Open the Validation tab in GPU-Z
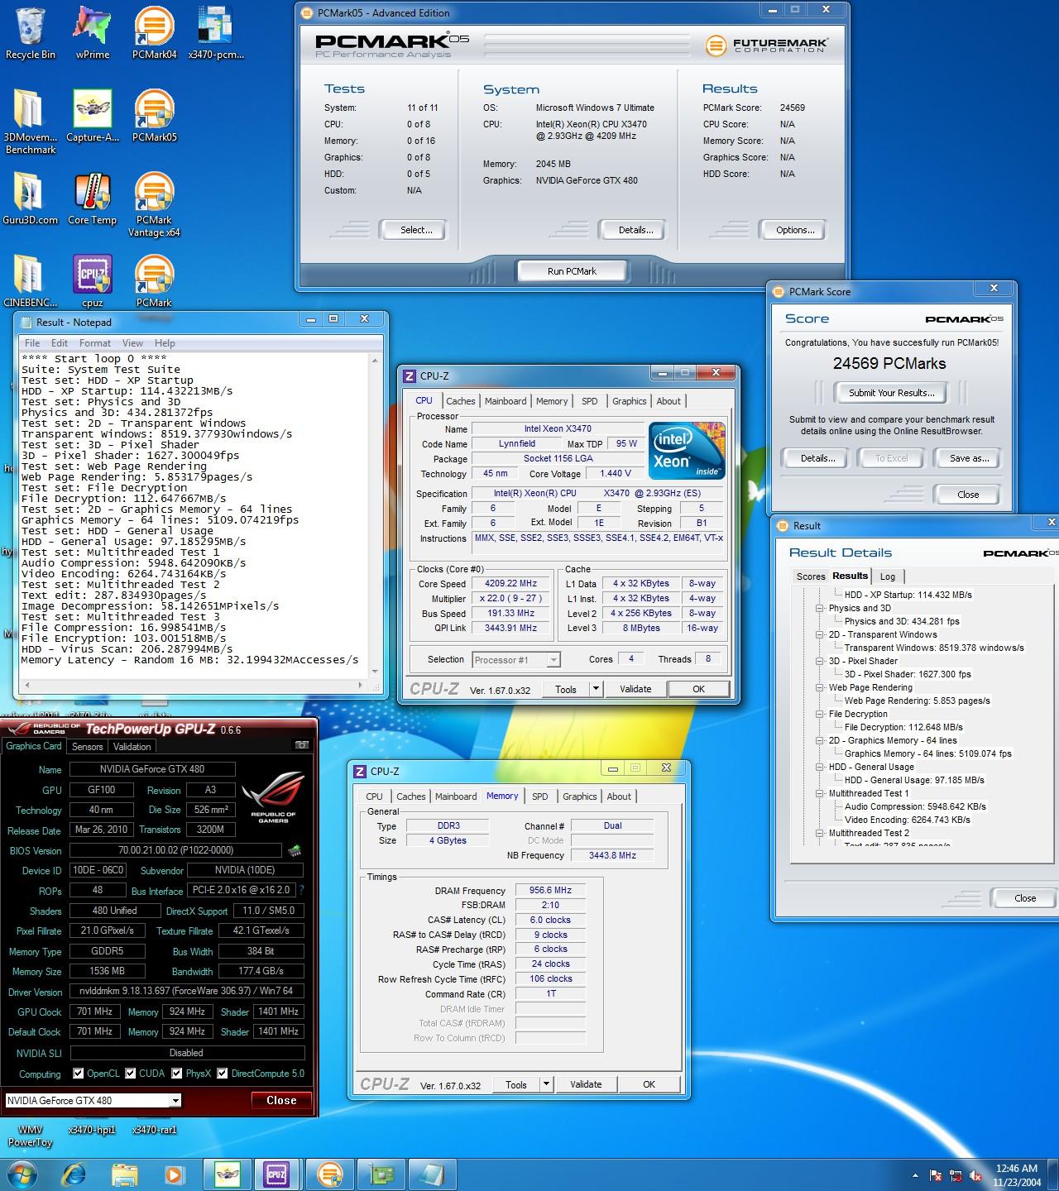 [132, 746]
